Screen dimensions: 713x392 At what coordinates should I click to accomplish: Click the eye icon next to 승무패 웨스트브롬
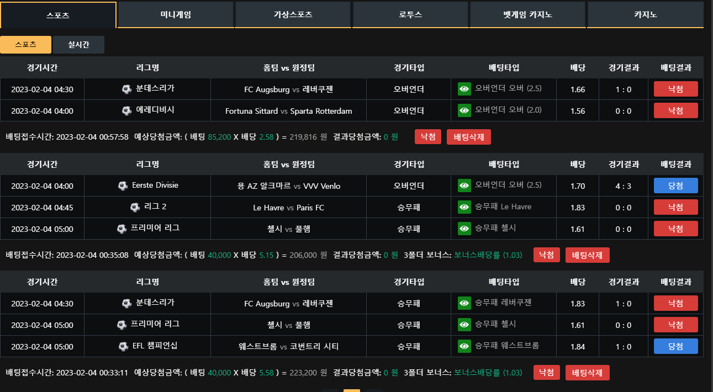[x=464, y=346]
